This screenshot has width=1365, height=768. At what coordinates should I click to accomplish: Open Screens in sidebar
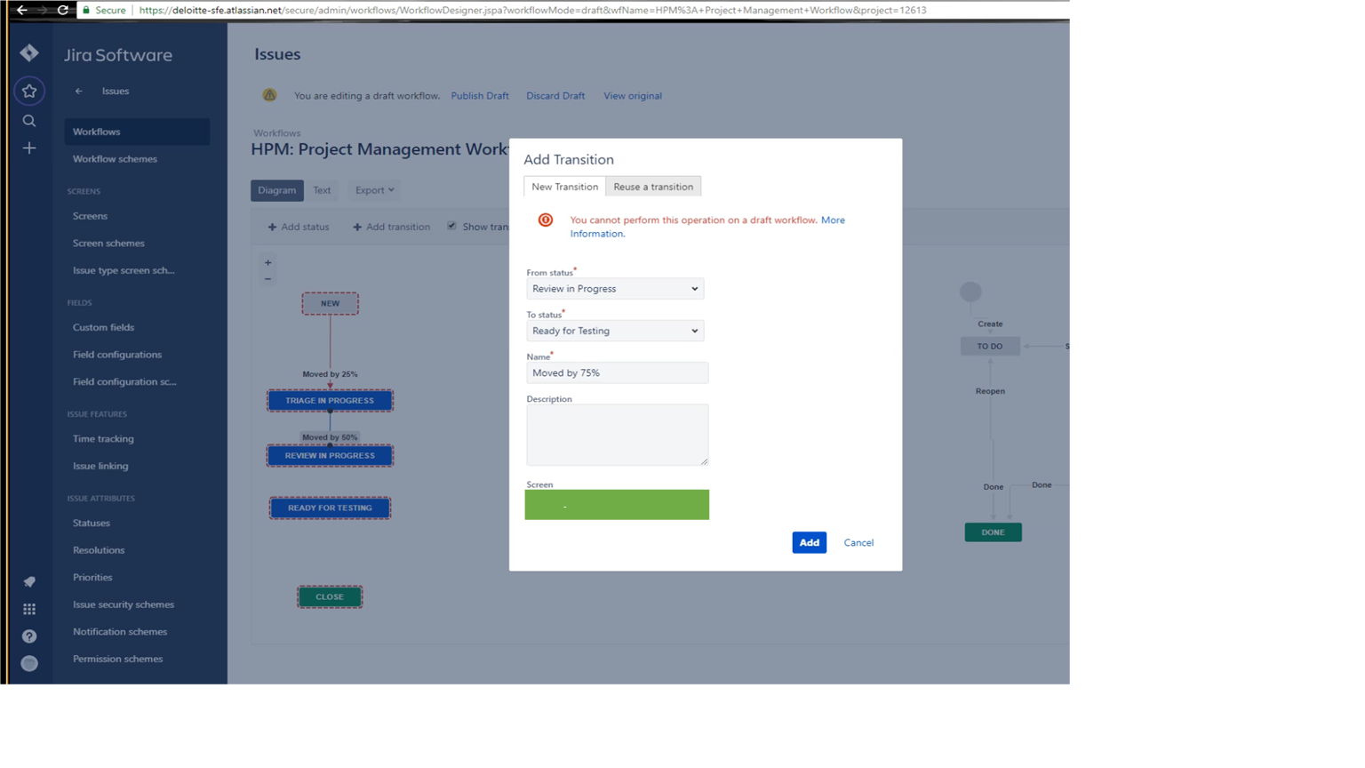coord(90,216)
